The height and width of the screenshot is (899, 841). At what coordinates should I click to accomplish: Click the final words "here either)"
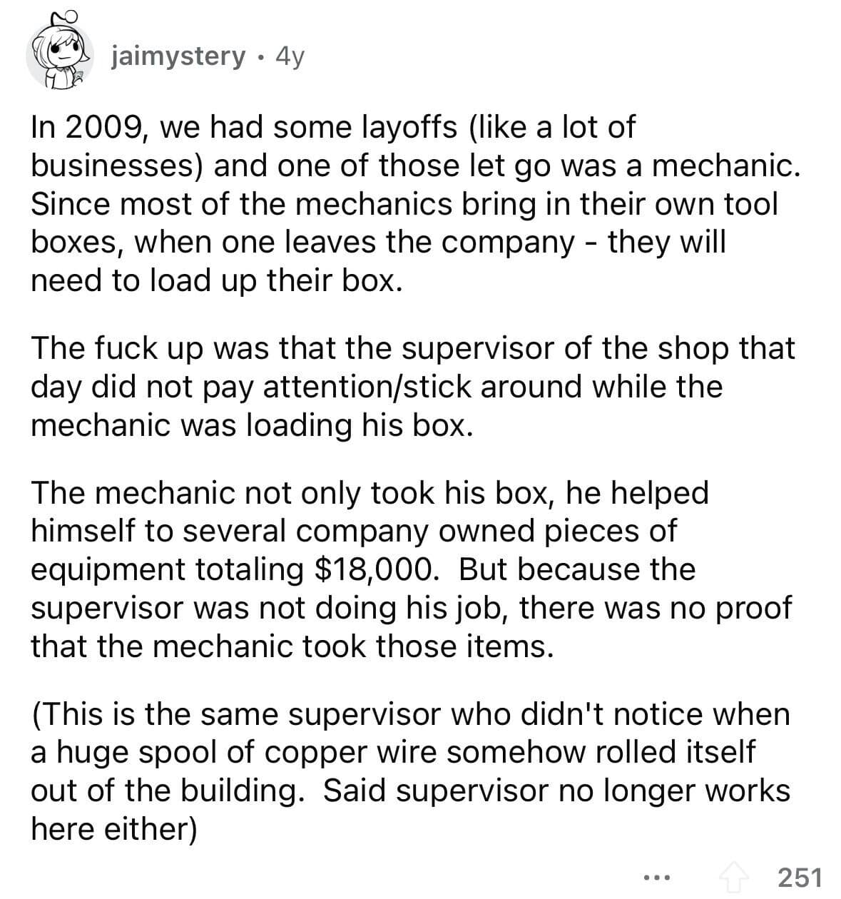point(114,829)
